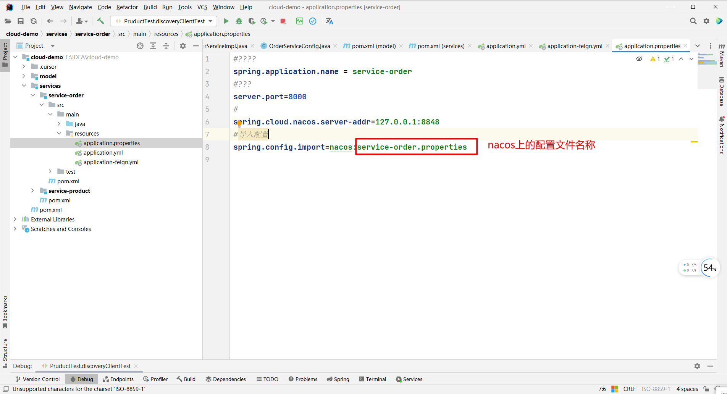Screen dimensions: 727x394
Task: Open the Structure tool window
Action: (x=5, y=354)
